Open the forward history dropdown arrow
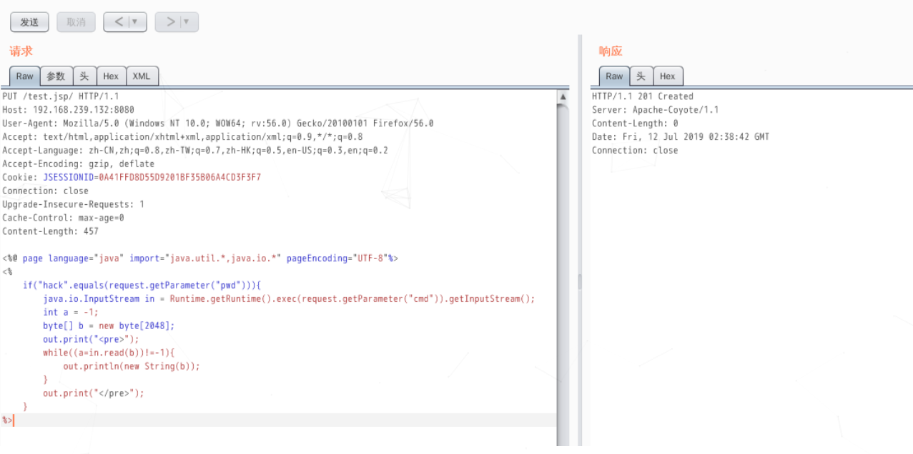Screen dimensions: 913x454 [188, 22]
